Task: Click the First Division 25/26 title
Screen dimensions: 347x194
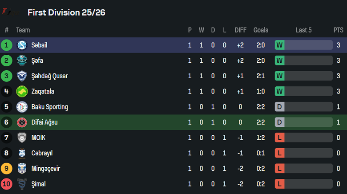Action: pyautogui.click(x=66, y=12)
